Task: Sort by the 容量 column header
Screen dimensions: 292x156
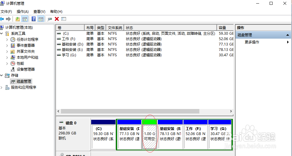Action: (x=225, y=28)
